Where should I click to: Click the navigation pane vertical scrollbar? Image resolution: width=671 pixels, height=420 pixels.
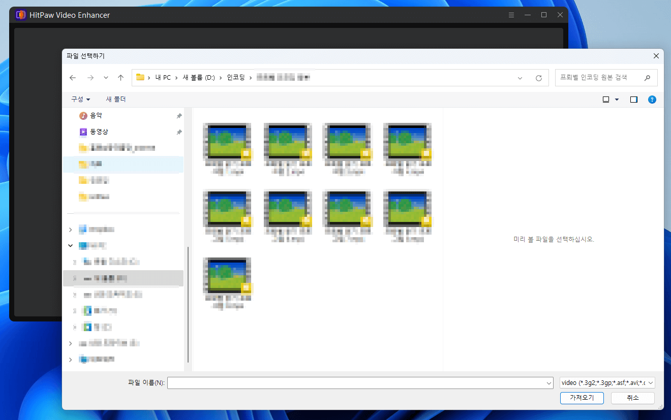tap(188, 304)
